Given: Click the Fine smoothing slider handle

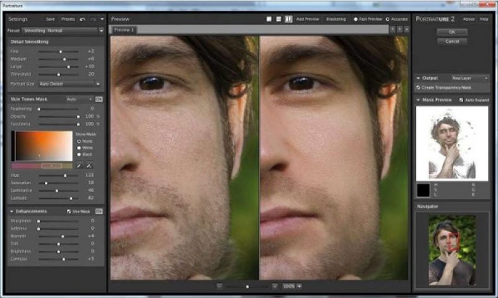Looking at the screenshot, I should tap(61, 51).
